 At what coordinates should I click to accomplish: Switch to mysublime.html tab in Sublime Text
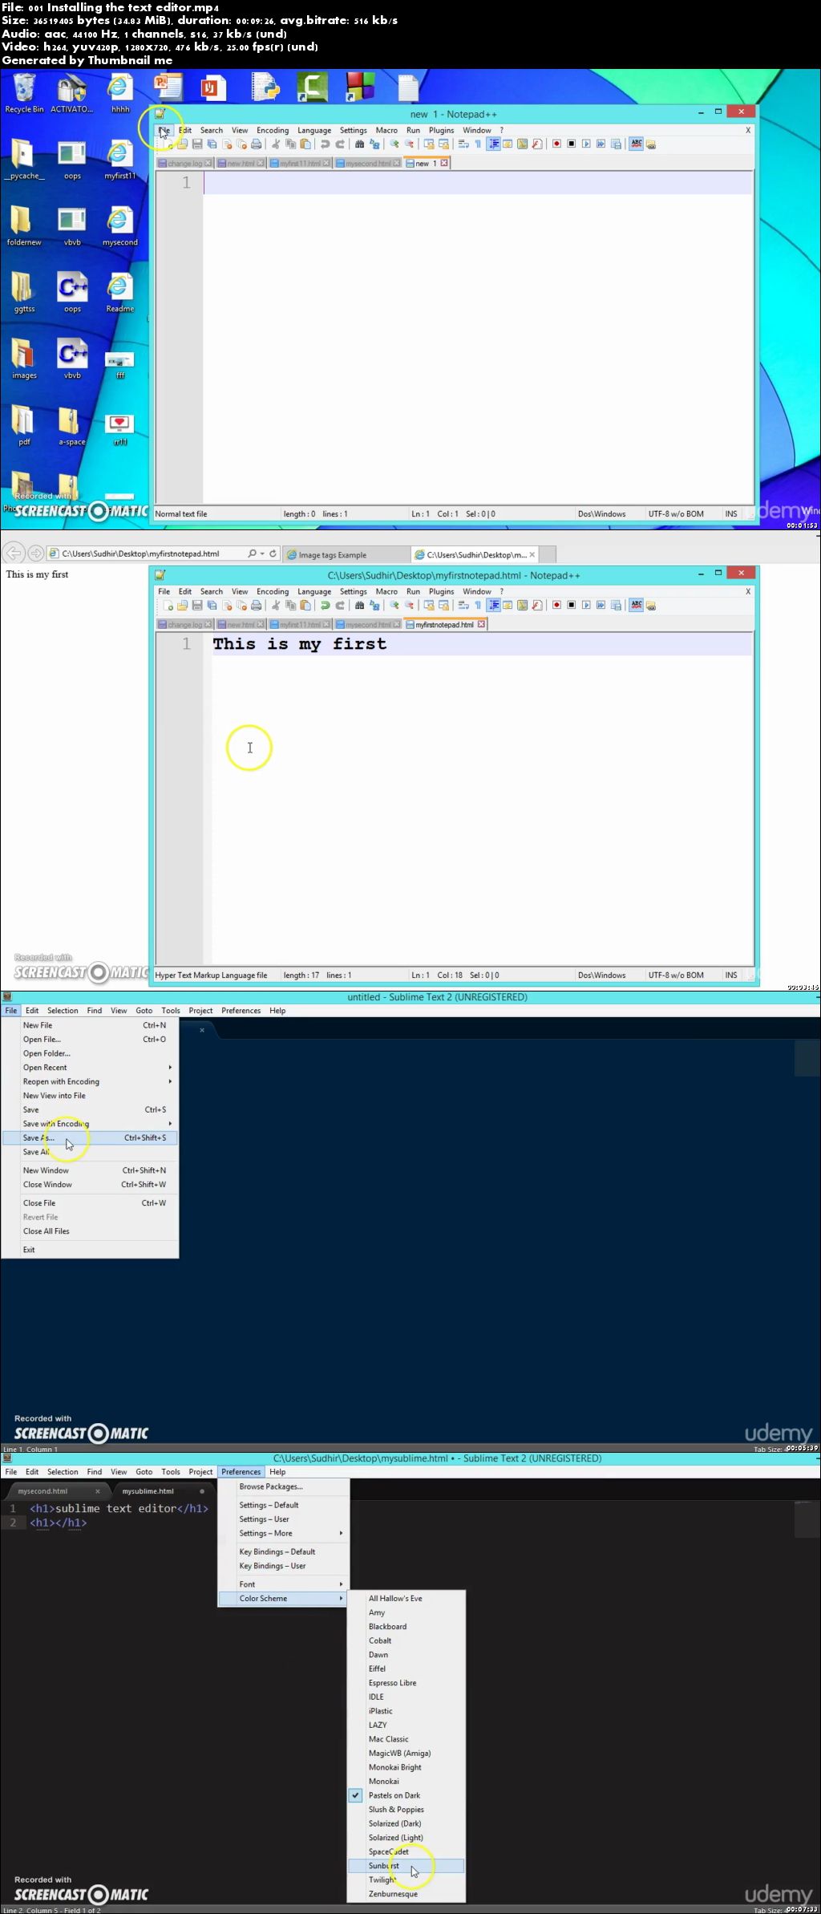148,1491
